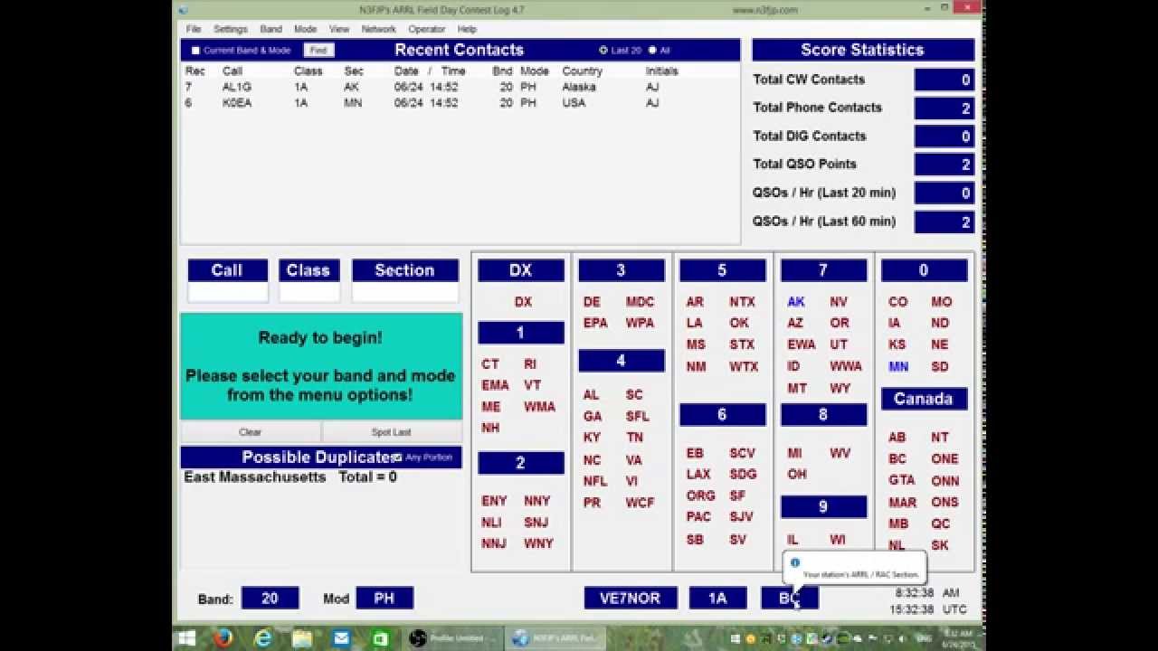This screenshot has height=651, width=1158.
Task: Open the View menu
Action: [x=339, y=29]
